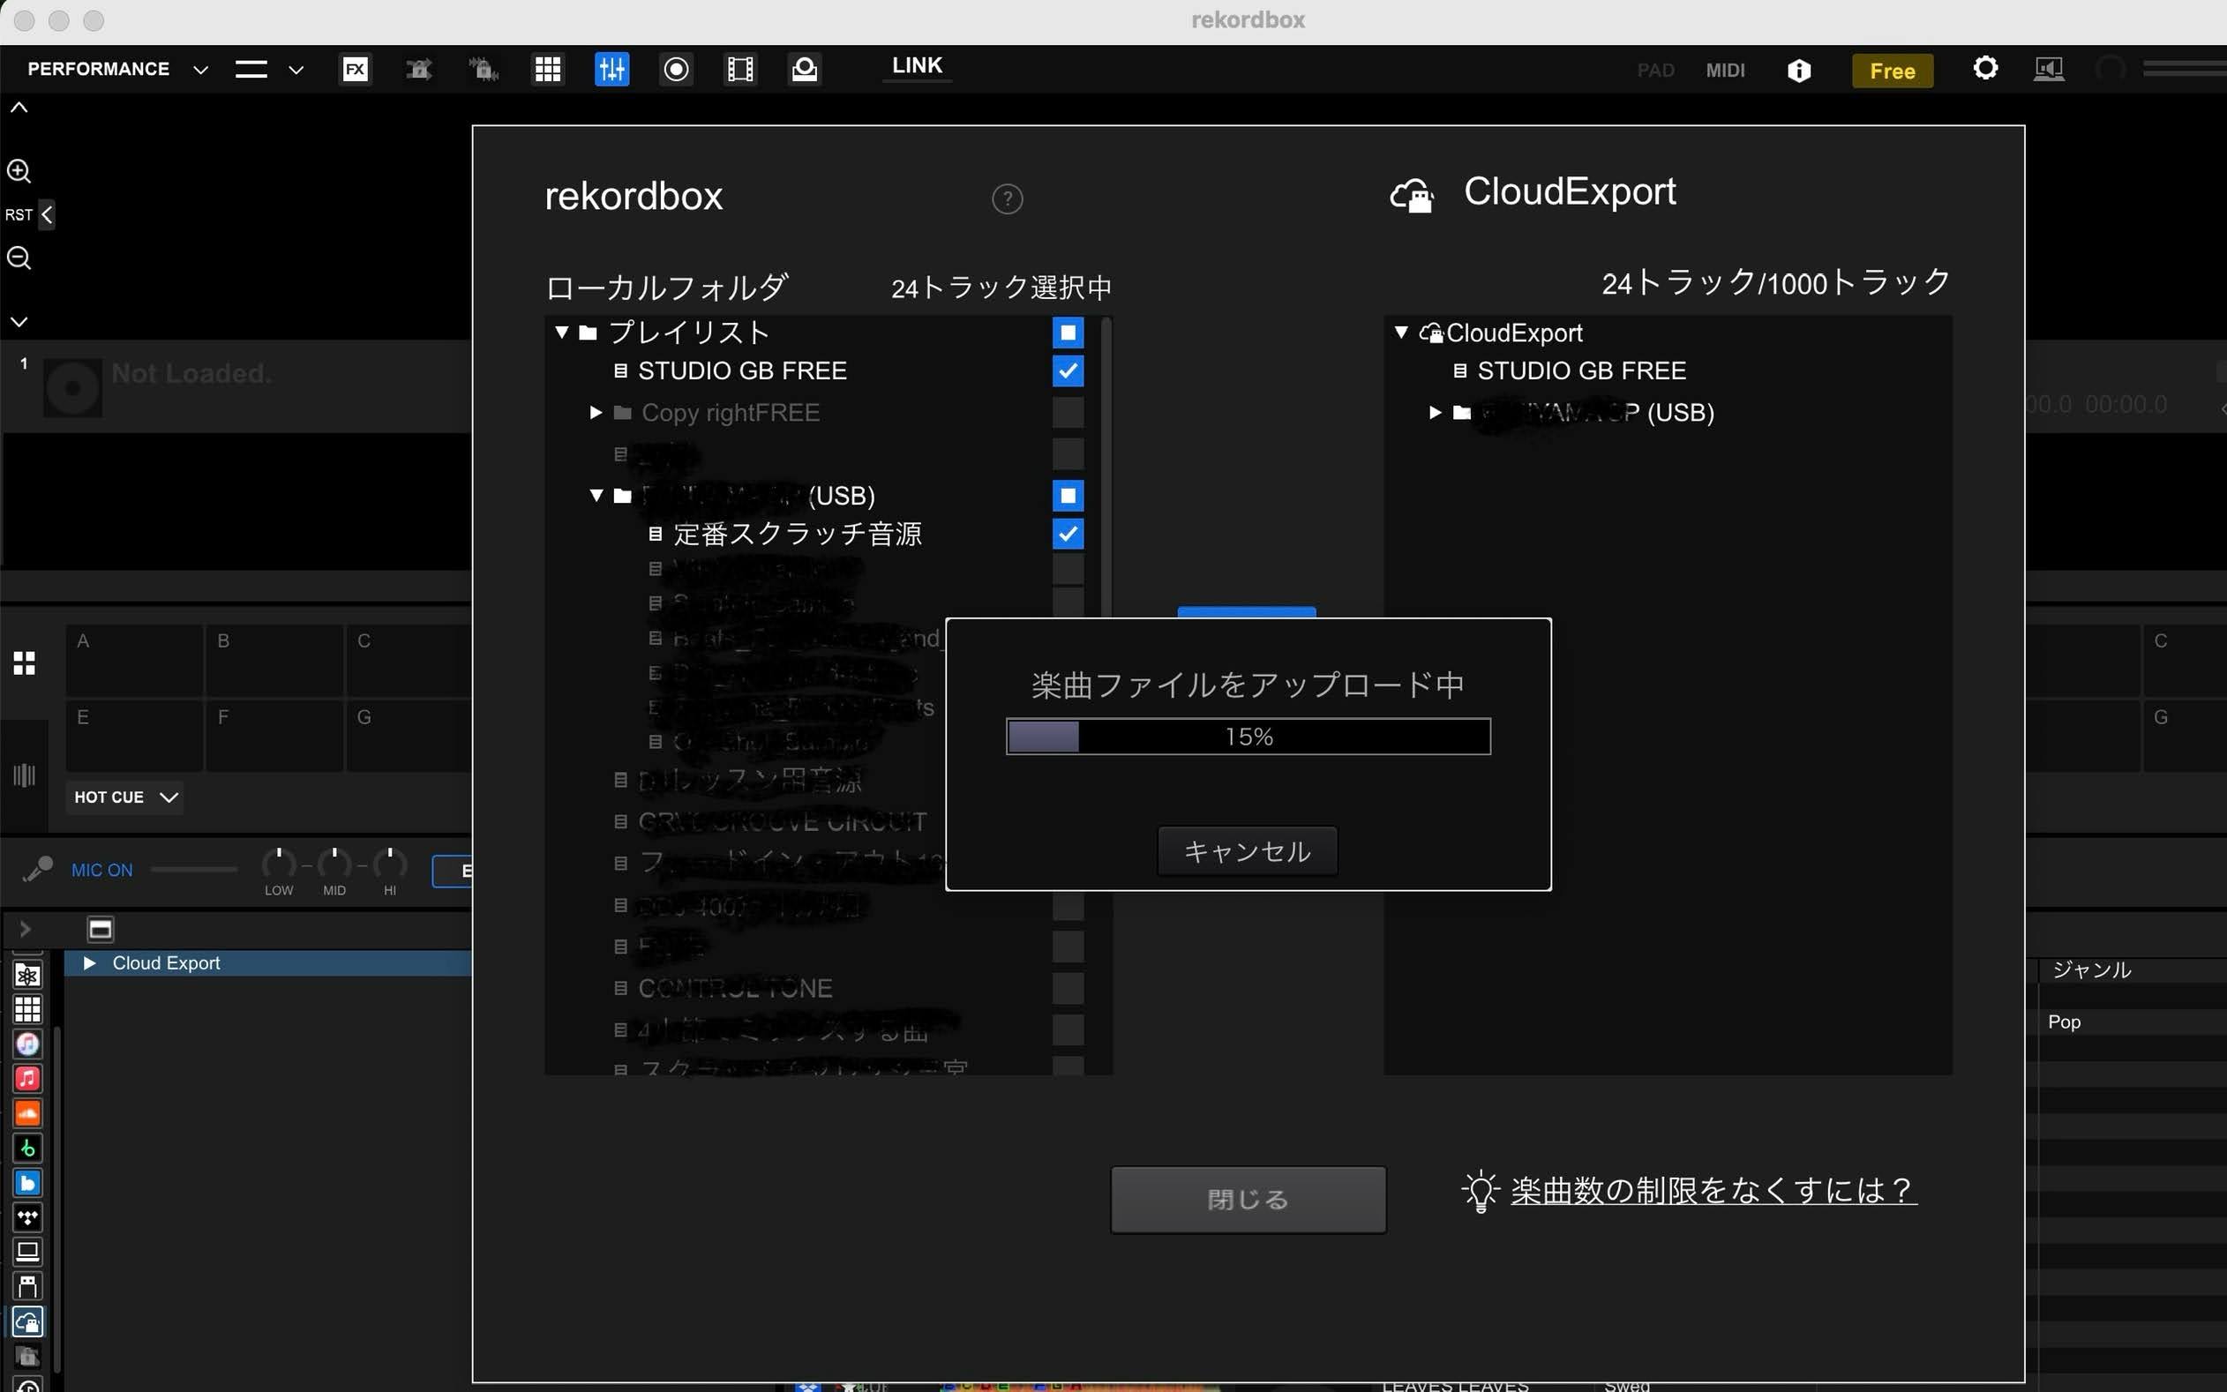The height and width of the screenshot is (1392, 2227).
Task: Open the video panel filmstrip icon
Action: coord(740,69)
